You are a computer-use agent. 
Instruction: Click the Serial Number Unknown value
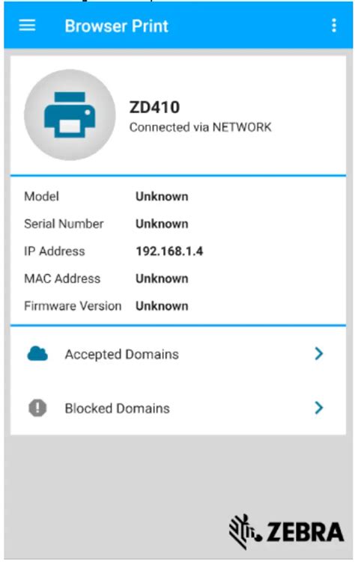162,224
